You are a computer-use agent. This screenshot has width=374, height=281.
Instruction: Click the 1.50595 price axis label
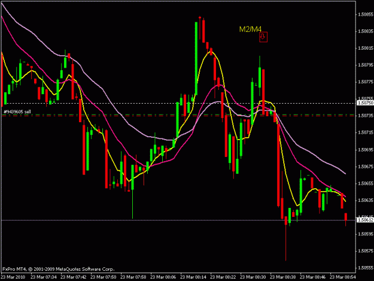tap(366, 234)
